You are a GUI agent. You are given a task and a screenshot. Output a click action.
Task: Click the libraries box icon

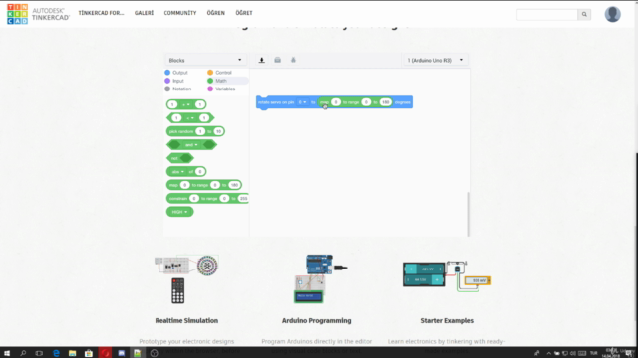(x=277, y=60)
